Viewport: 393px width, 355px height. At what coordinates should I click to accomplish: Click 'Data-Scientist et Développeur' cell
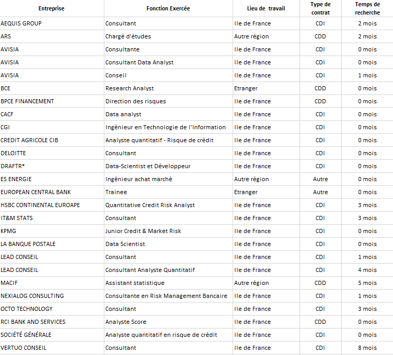coord(168,167)
